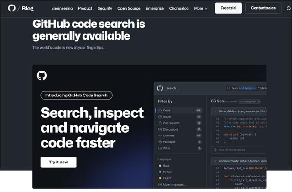Select the Pull requests filter icon
This screenshot has width=292, height=192.
click(x=160, y=123)
